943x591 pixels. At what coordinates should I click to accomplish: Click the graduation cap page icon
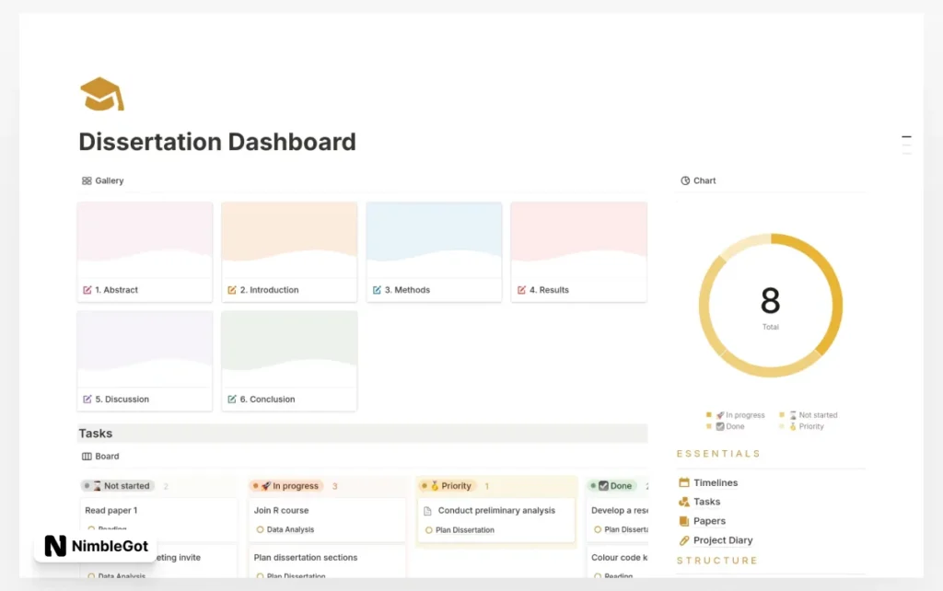pyautogui.click(x=102, y=95)
